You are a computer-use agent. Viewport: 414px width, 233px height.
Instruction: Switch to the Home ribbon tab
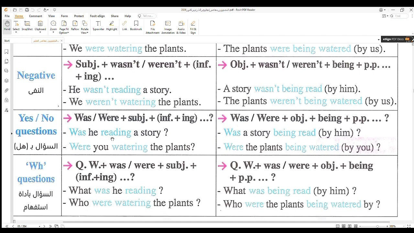tap(19, 16)
